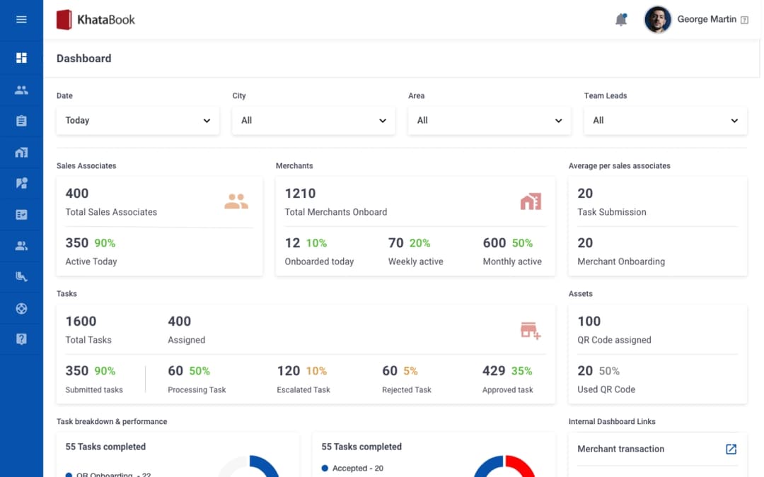Screen dimensions: 764x477
Task: Open the Date filter dropdown showing Today
Action: point(137,120)
